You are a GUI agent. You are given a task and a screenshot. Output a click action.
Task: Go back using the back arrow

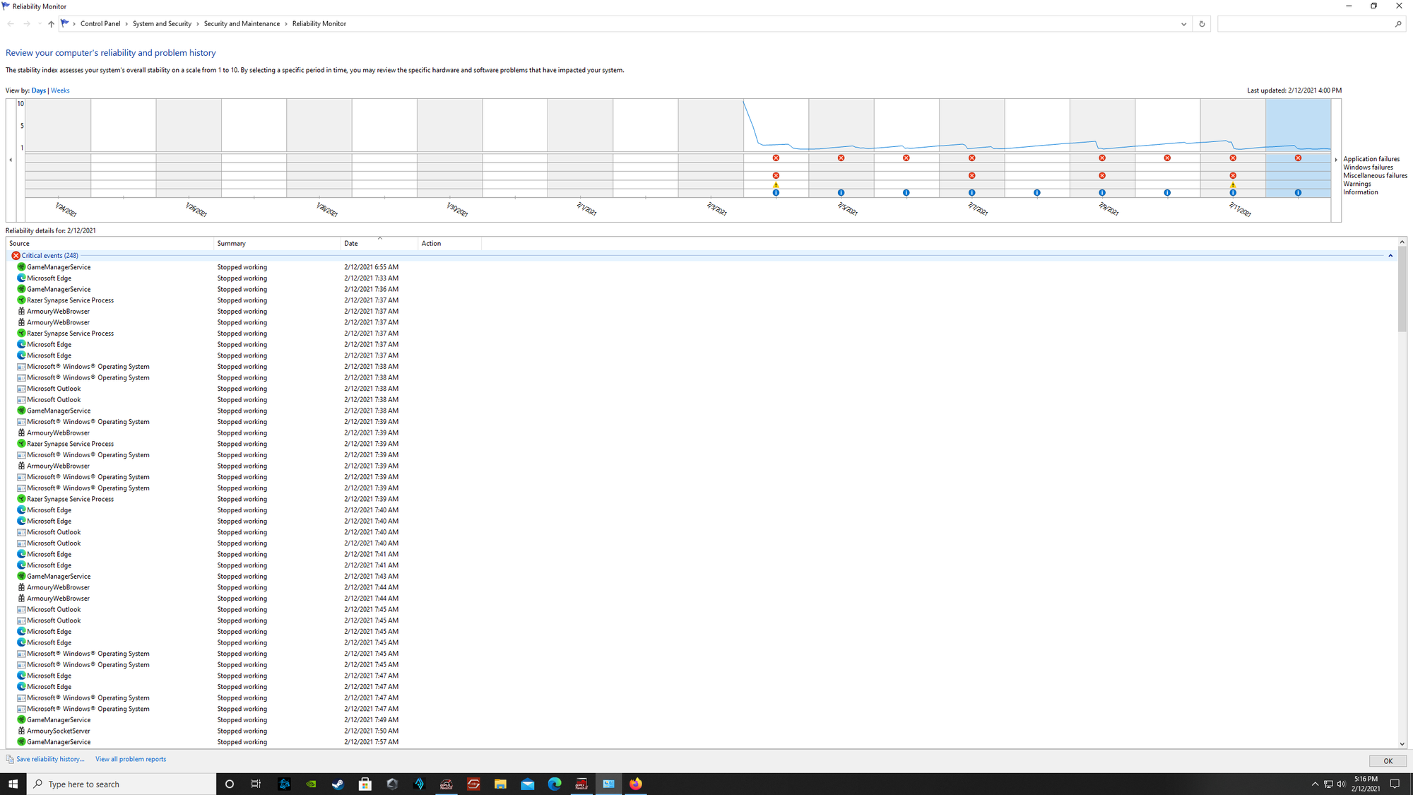[x=11, y=24]
